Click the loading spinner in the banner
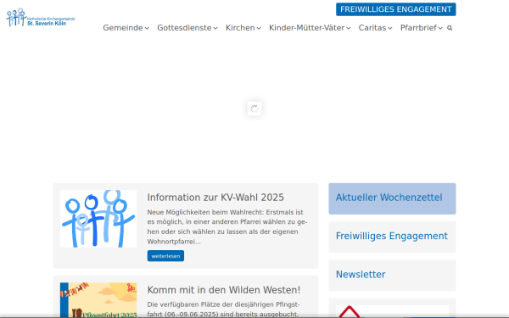The image size is (509, 318). pyautogui.click(x=255, y=109)
